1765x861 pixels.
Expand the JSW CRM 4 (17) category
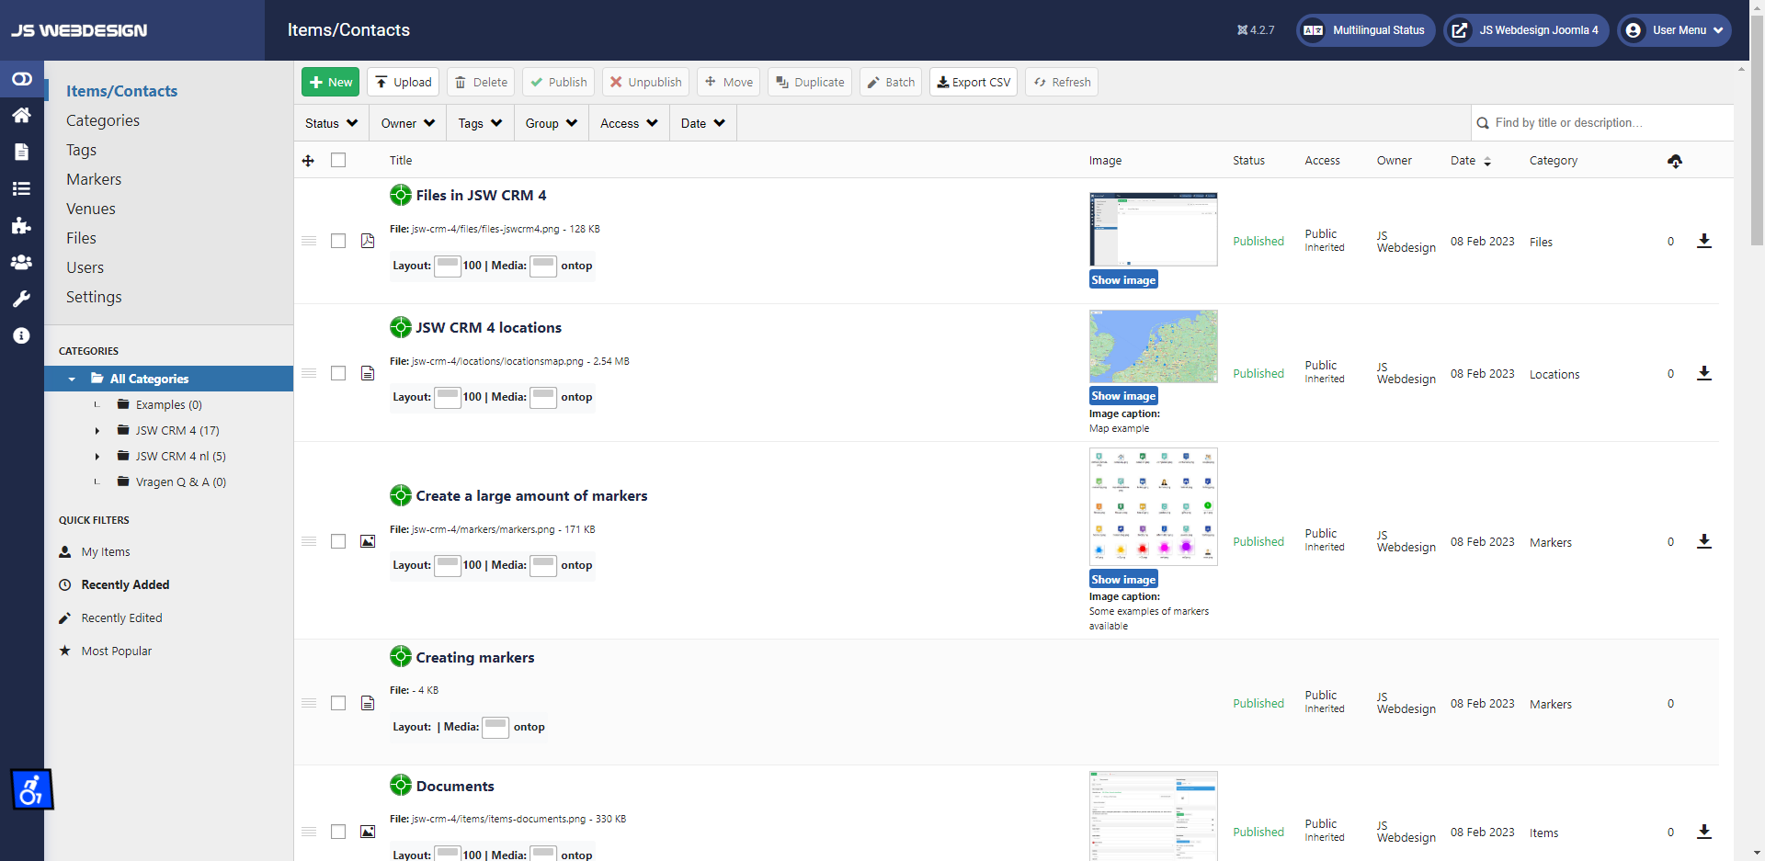tap(97, 430)
